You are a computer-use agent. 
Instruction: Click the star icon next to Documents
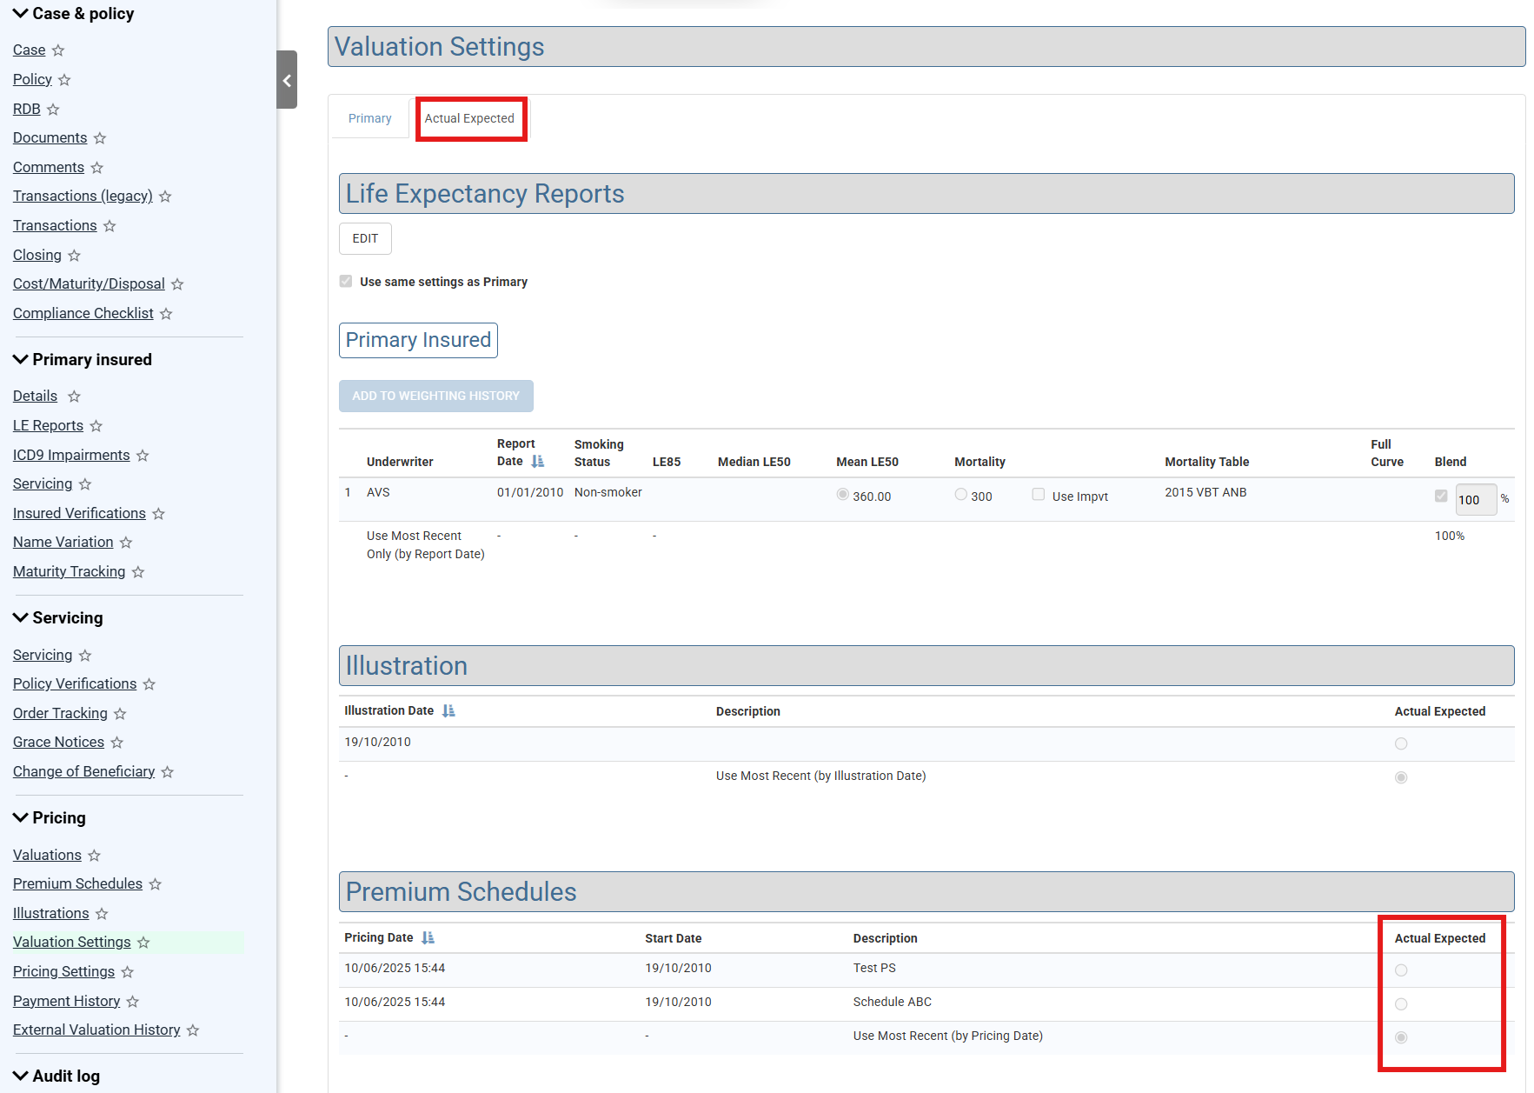(x=100, y=138)
